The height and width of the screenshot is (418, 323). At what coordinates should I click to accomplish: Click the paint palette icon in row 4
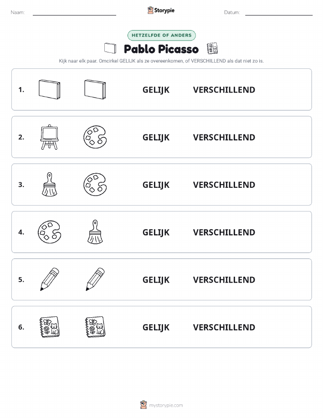point(50,232)
